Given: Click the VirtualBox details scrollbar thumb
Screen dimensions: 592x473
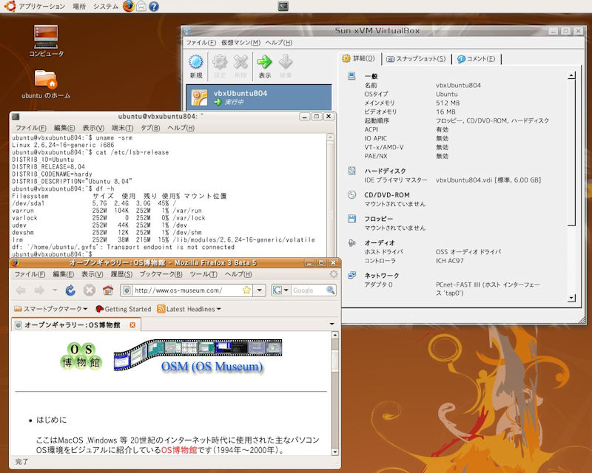Looking at the screenshot, I should [x=571, y=153].
